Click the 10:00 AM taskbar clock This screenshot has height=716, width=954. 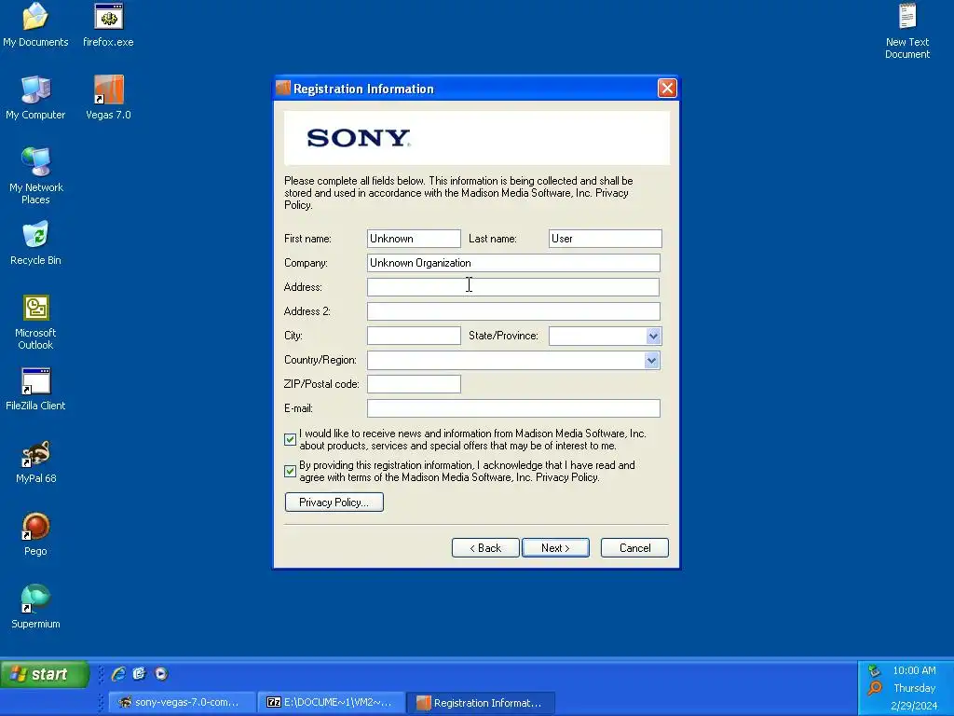pos(914,670)
